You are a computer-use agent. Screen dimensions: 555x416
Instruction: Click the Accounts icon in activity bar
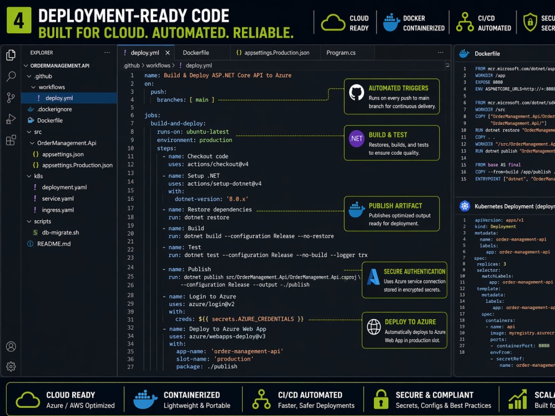(11, 346)
